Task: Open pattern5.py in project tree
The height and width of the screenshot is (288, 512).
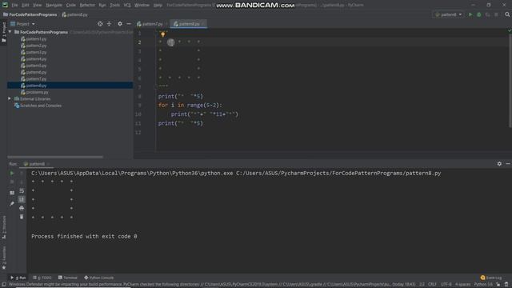Action: [x=34, y=66]
